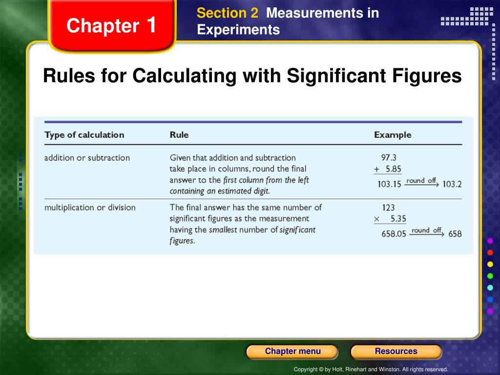500x375 pixels.
Task: Click the 'Type of calculation' column header
Action: coord(84,135)
